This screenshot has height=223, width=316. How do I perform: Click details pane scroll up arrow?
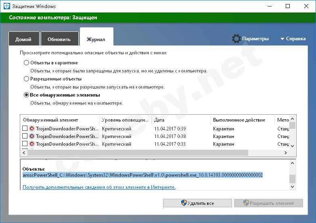click(x=293, y=163)
